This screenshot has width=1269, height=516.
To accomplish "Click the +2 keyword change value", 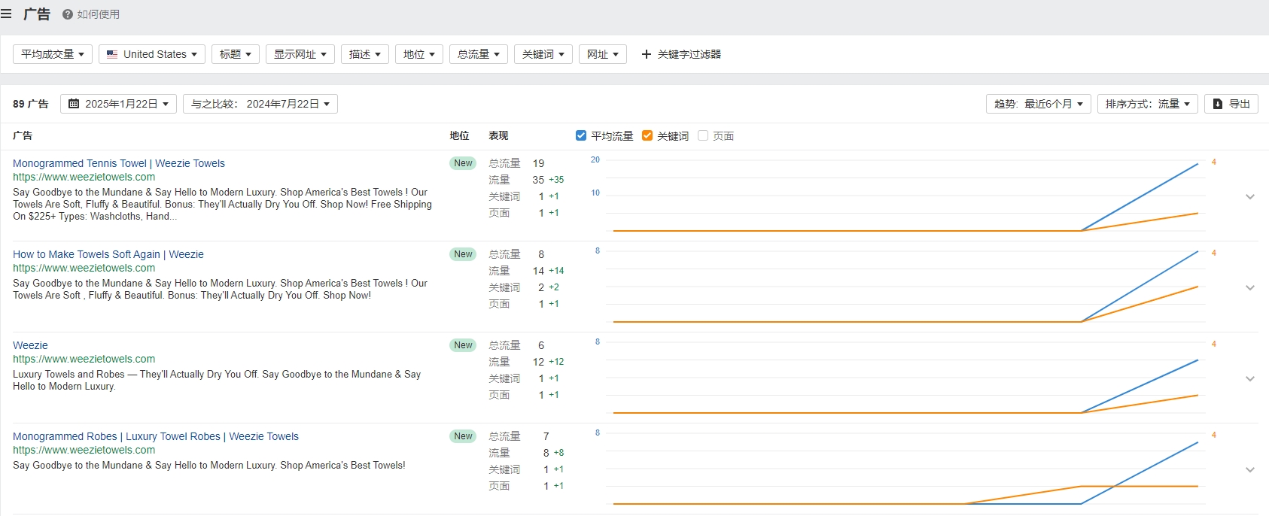I will point(554,287).
